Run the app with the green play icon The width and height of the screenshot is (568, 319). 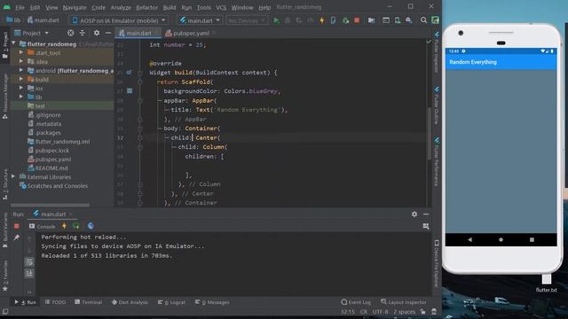click(276, 20)
